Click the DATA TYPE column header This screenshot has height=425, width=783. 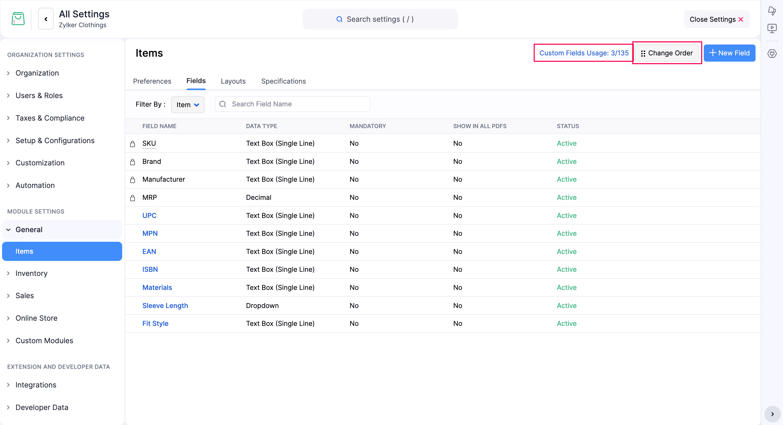tap(262, 126)
